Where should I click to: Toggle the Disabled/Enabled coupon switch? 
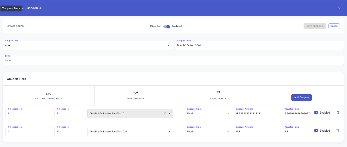tap(167, 27)
